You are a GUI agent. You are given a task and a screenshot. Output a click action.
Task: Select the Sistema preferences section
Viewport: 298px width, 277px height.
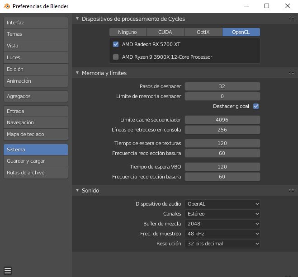click(36, 150)
